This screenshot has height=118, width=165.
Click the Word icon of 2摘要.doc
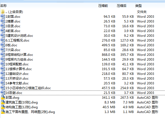pyautogui.click(x=3, y=21)
